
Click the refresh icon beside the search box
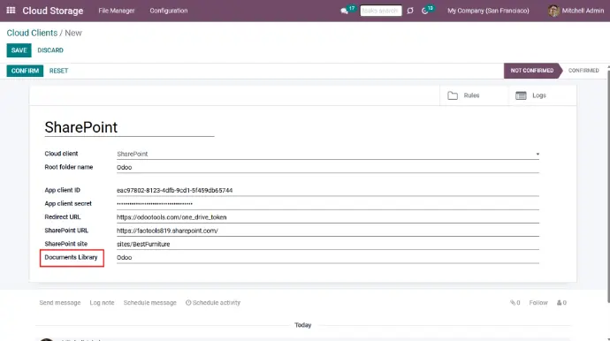click(x=410, y=11)
